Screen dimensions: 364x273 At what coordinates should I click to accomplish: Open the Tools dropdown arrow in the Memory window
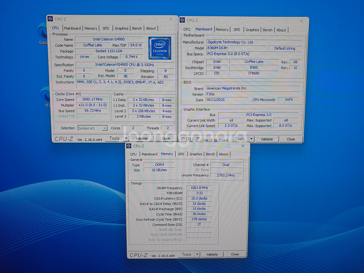click(x=197, y=254)
